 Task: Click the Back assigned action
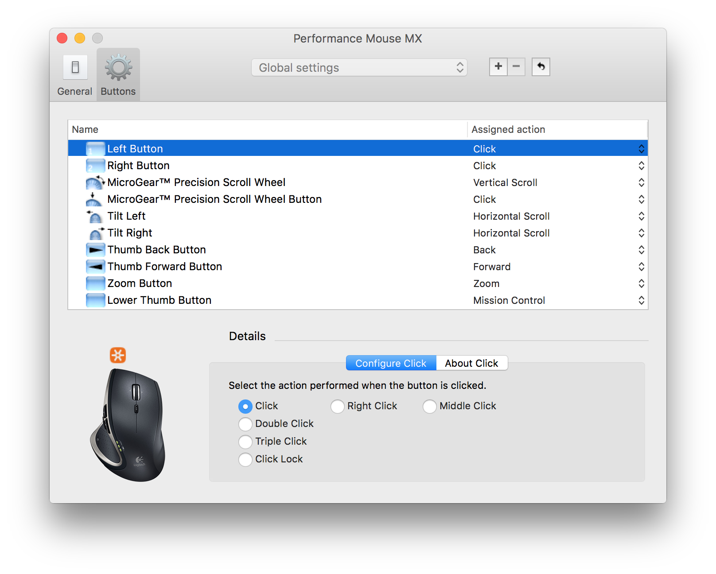point(484,250)
